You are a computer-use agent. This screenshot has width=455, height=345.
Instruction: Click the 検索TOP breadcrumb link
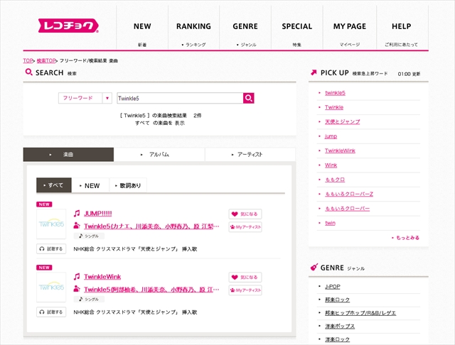click(x=46, y=60)
